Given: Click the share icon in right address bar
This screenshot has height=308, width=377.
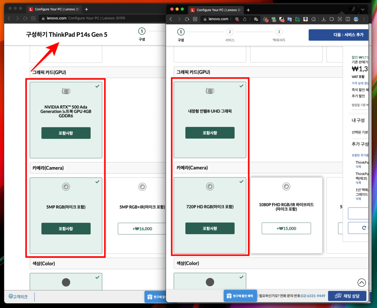Looking at the screenshot, I should pyautogui.click(x=245, y=19).
